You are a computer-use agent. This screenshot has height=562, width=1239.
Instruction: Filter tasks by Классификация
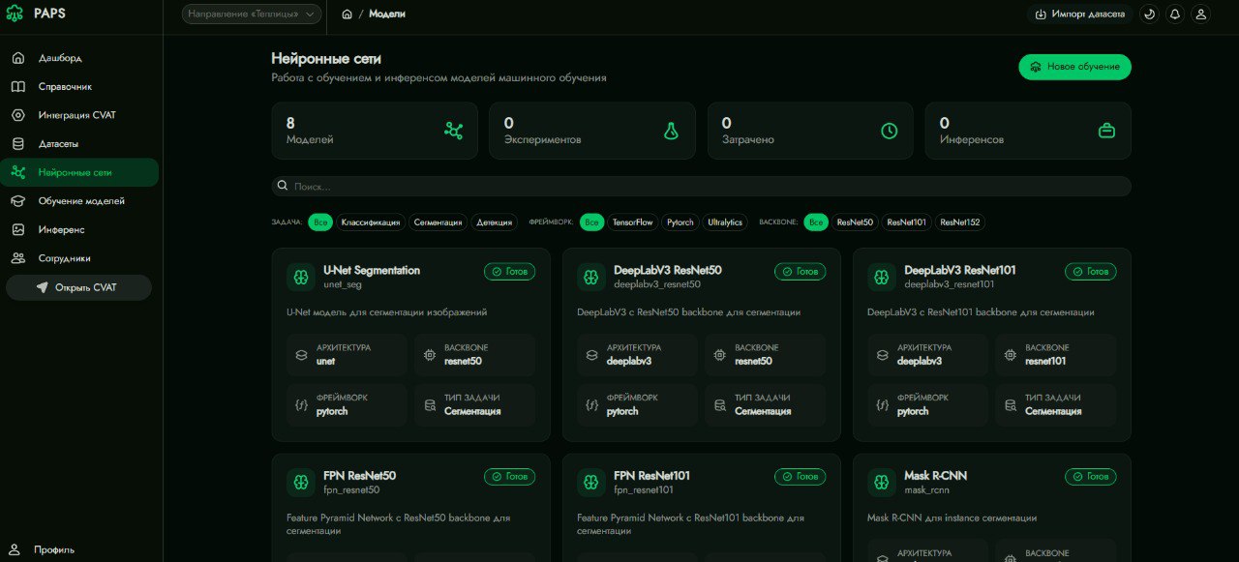[x=371, y=222]
